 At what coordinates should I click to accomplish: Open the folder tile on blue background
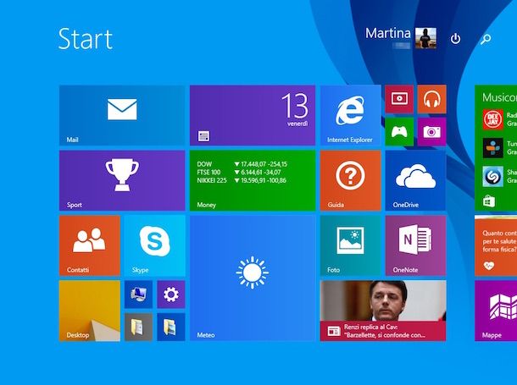pyautogui.click(x=171, y=327)
